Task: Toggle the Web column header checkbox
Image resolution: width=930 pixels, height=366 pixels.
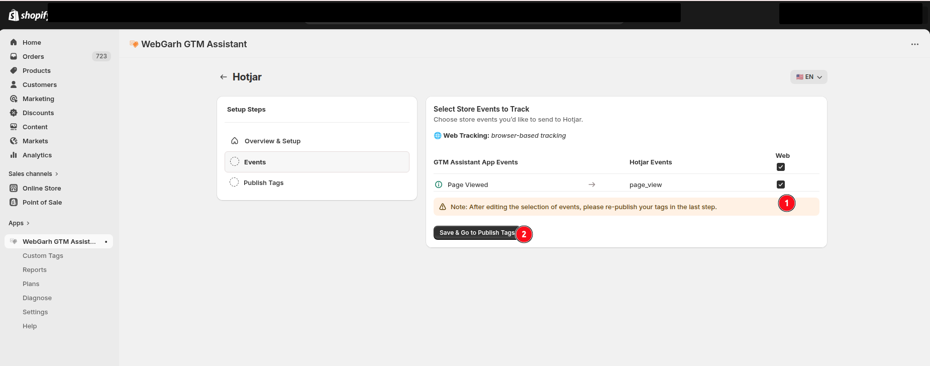Action: tap(781, 167)
